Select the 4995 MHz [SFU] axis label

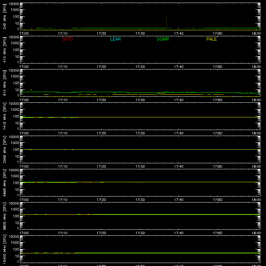[4, 183]
